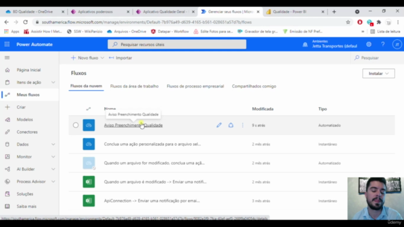Open Aviso Preenchimento Qualidade flow link
Screen dimensions: 404x227
[133, 125]
